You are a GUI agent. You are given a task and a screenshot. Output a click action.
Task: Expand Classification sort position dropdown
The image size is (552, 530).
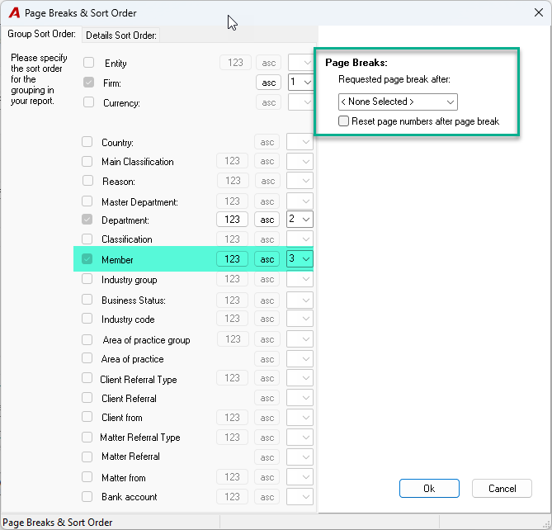[300, 239]
